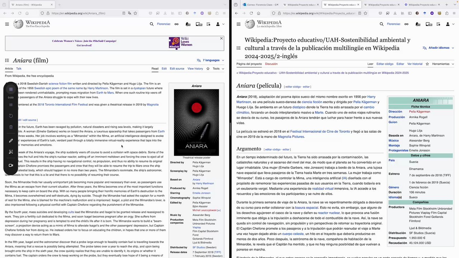Delete the recording with the trash icon
The width and height of the screenshot is (459, 258).
[11, 127]
